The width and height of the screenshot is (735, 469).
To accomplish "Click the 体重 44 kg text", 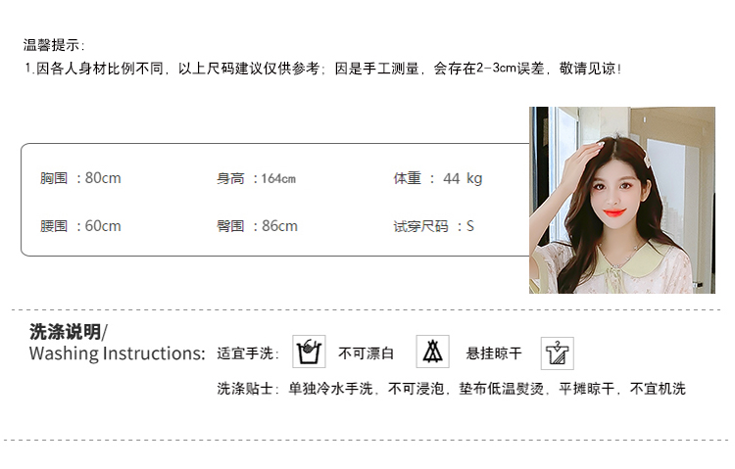I will 438,178.
